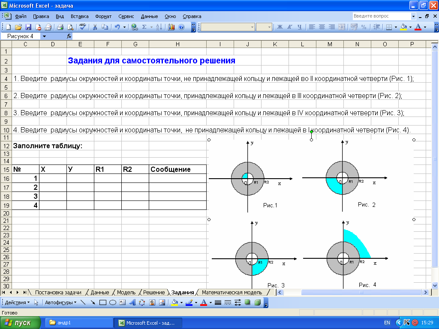Cut the selection with the scissors icon
439x329 pixels.
pos(95,27)
